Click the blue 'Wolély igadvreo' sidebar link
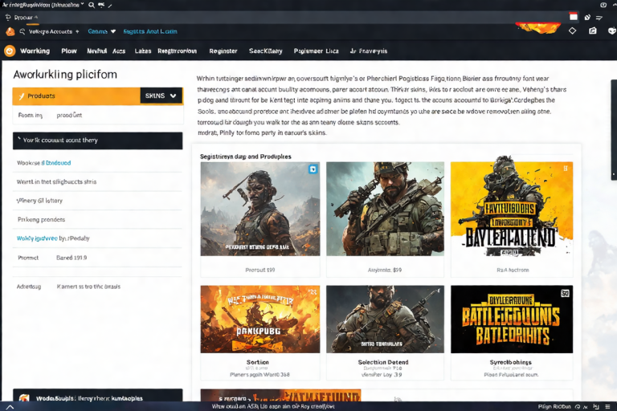This screenshot has height=411, width=617. [x=37, y=238]
